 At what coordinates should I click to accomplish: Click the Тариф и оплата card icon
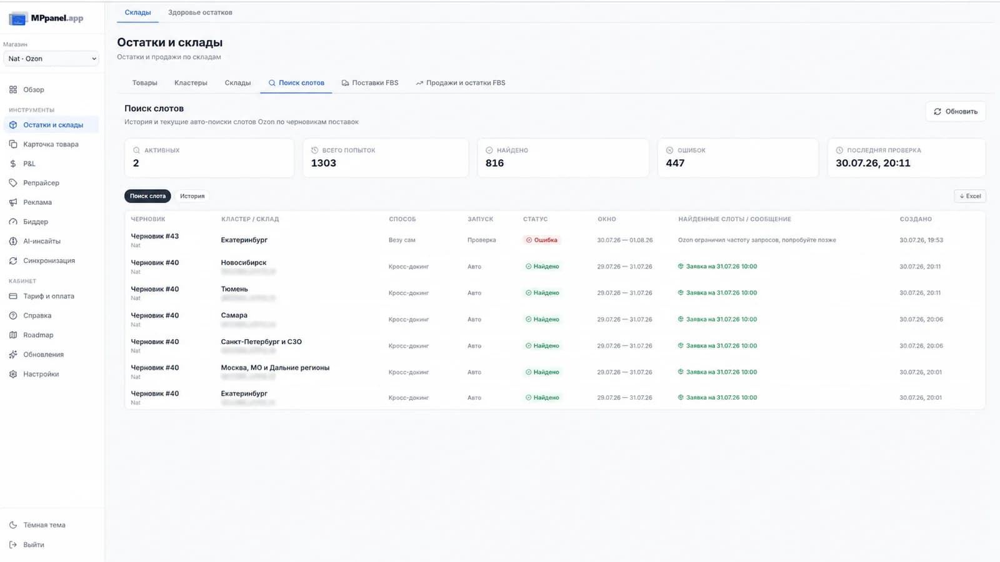(x=13, y=296)
